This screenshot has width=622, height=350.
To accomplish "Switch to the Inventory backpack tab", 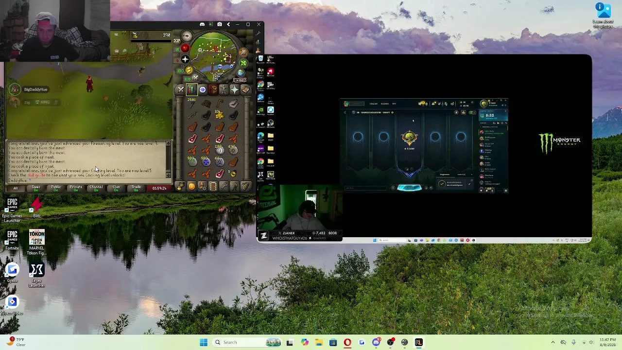I will tap(213, 89).
